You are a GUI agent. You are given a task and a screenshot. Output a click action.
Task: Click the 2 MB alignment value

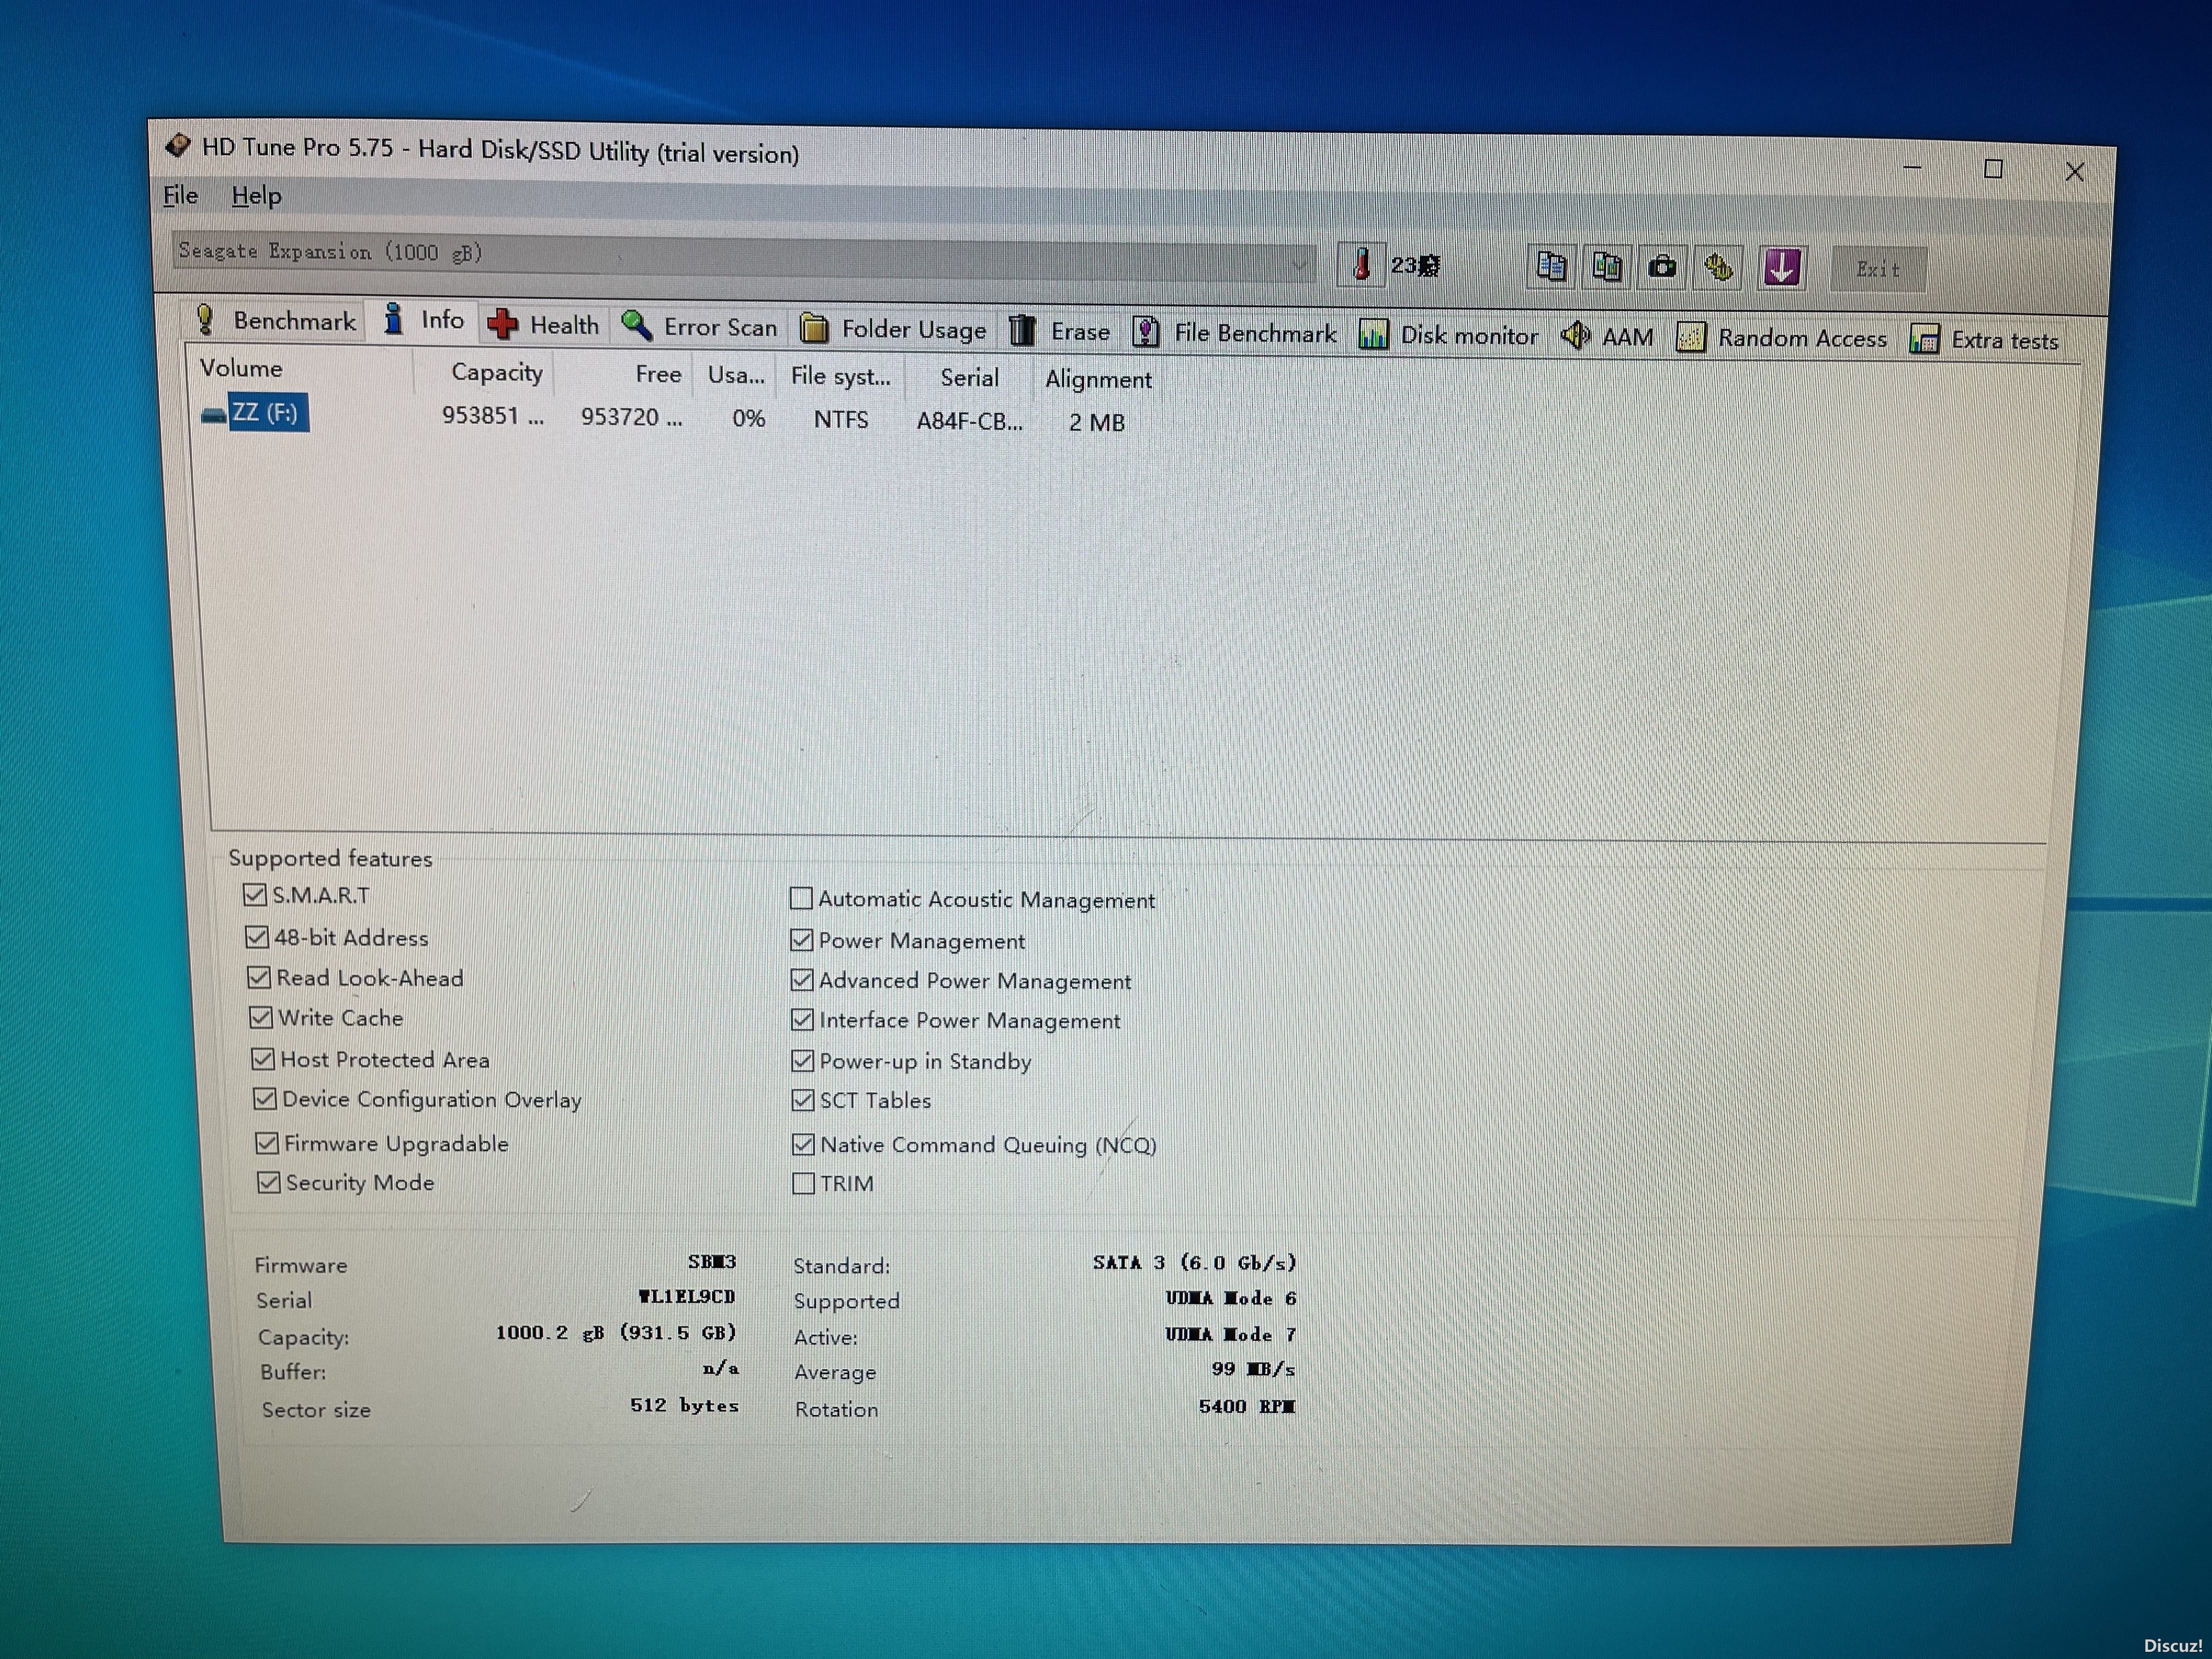(x=1097, y=423)
